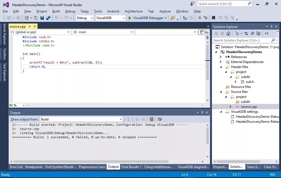The image size is (281, 178).
Task: Click the Pending Changes Filter clock icon
Action: click(237, 33)
